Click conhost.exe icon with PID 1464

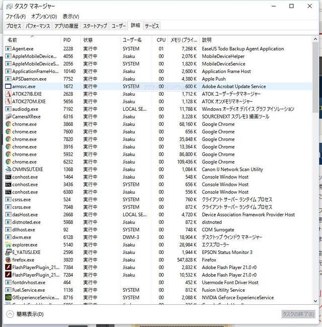(x=8, y=177)
